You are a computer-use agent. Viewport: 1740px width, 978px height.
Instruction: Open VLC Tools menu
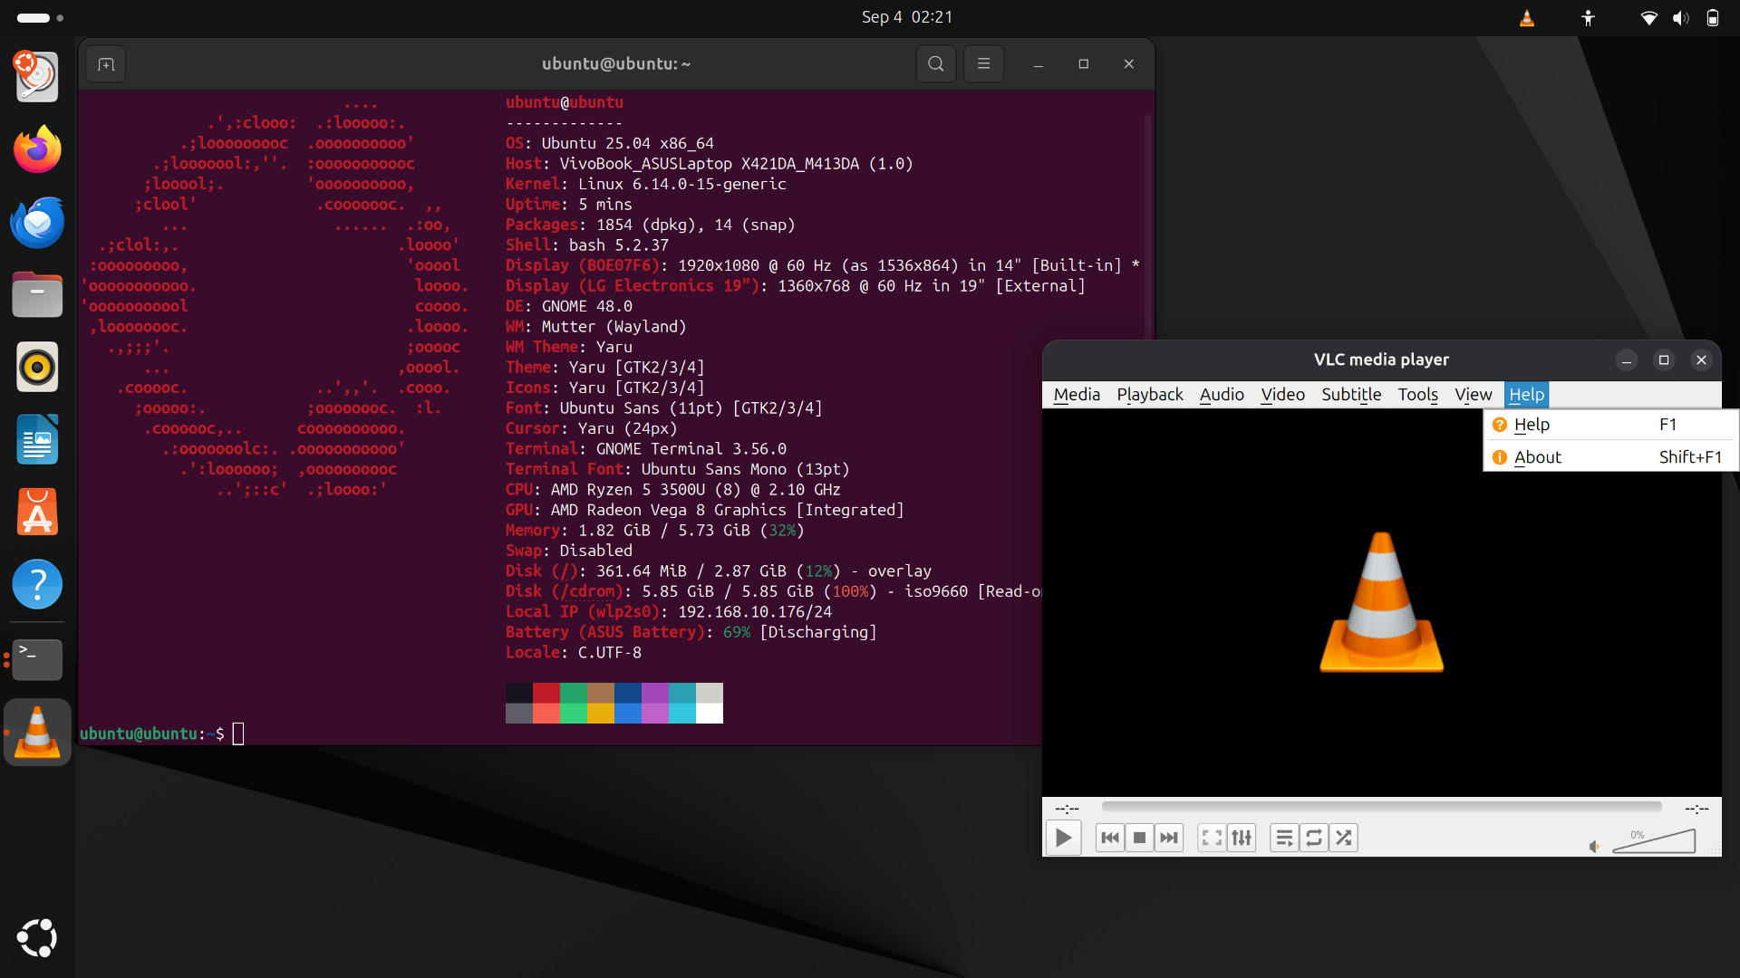1417,395
